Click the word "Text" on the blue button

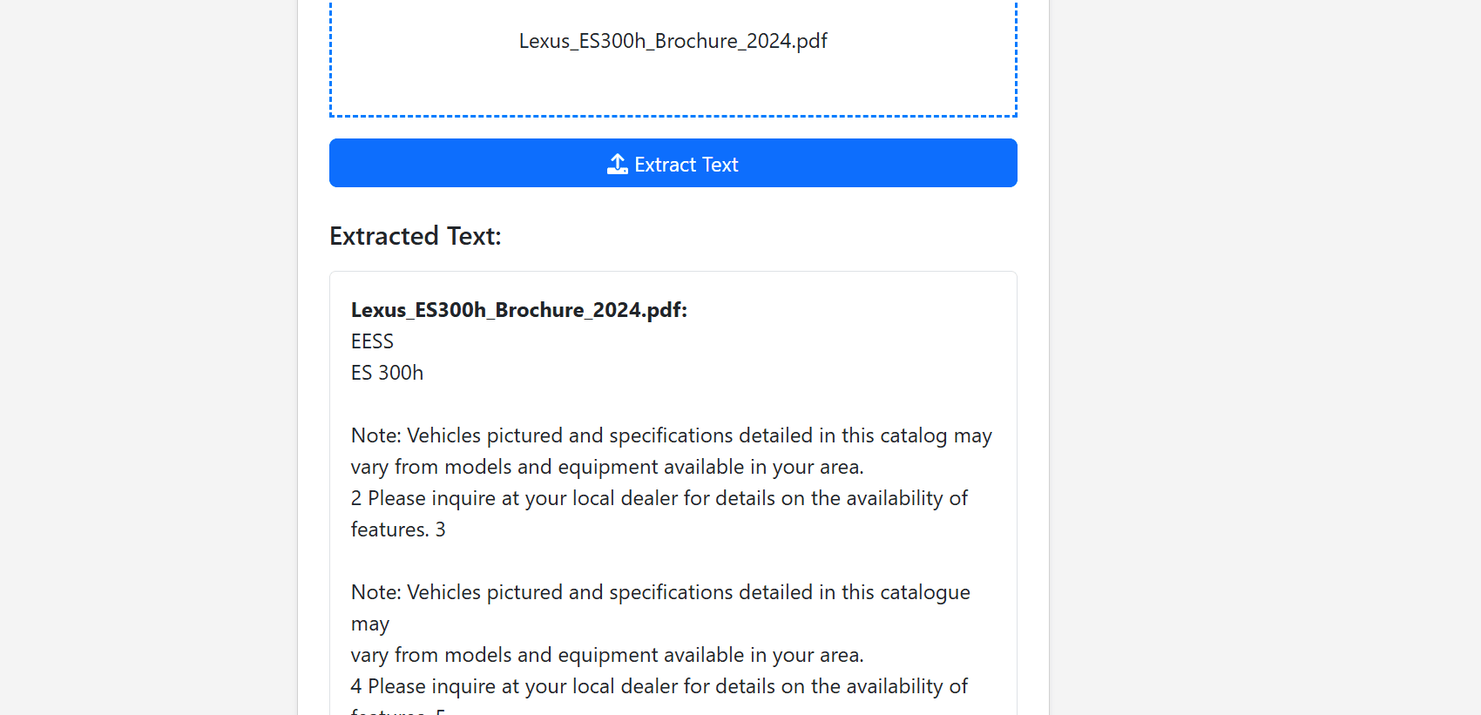(x=720, y=165)
